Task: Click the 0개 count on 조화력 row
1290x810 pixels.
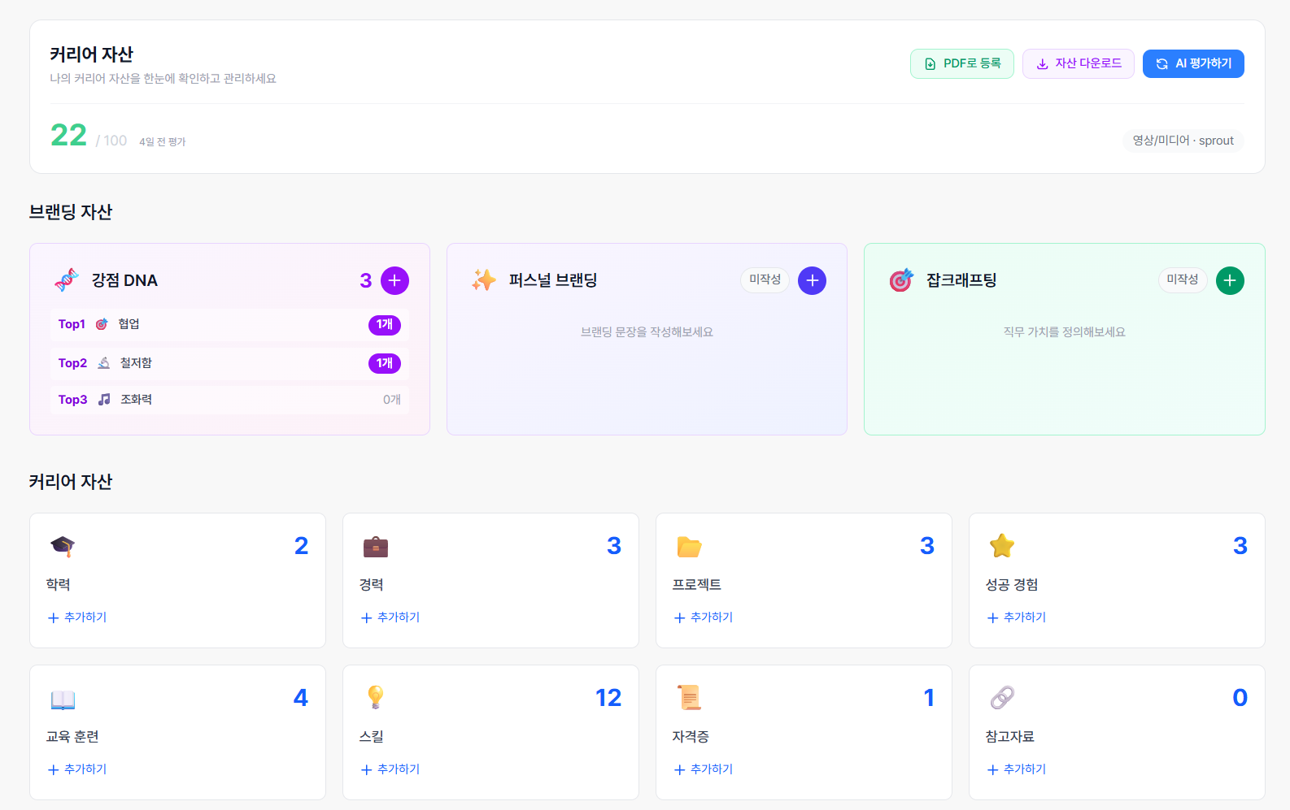Action: [x=392, y=400]
